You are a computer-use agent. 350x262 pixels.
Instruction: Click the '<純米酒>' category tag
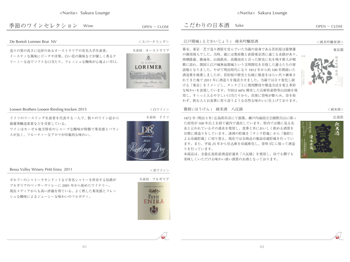pos(335,109)
